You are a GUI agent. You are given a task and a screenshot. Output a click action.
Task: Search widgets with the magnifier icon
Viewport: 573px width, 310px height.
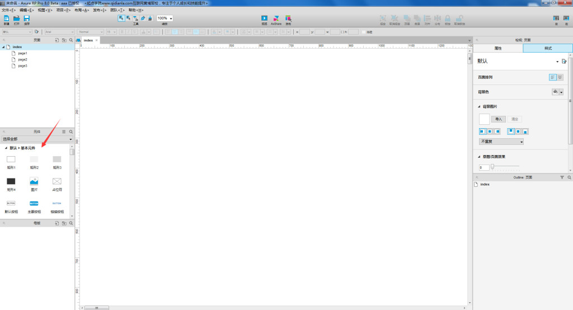(71, 131)
